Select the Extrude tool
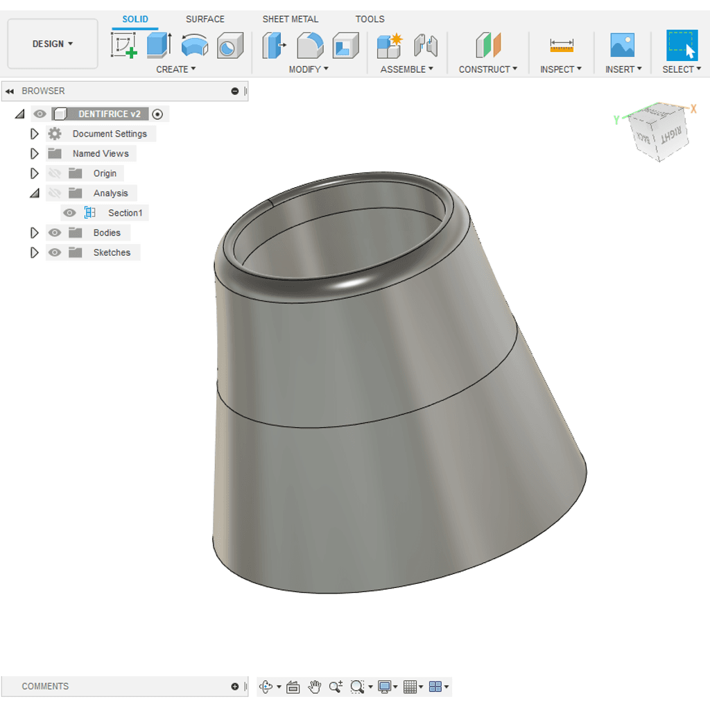The height and width of the screenshot is (710, 710). pos(159,45)
